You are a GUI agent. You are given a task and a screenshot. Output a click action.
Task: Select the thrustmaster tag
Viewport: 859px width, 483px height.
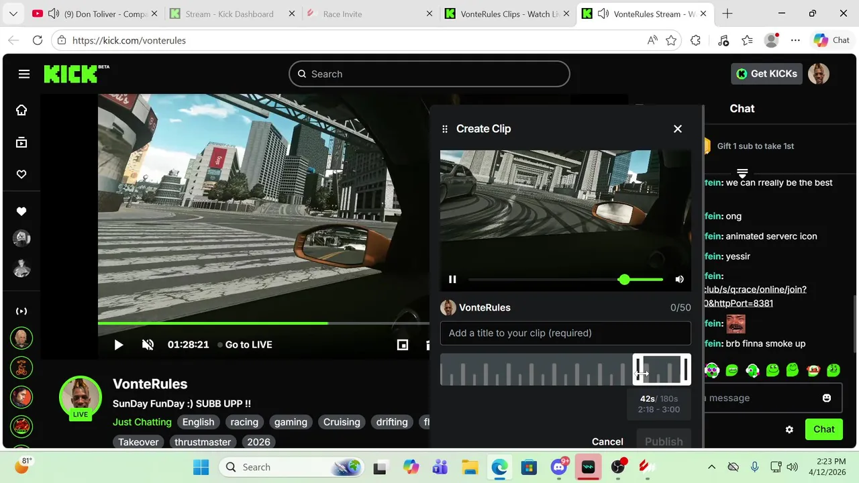[x=203, y=442]
